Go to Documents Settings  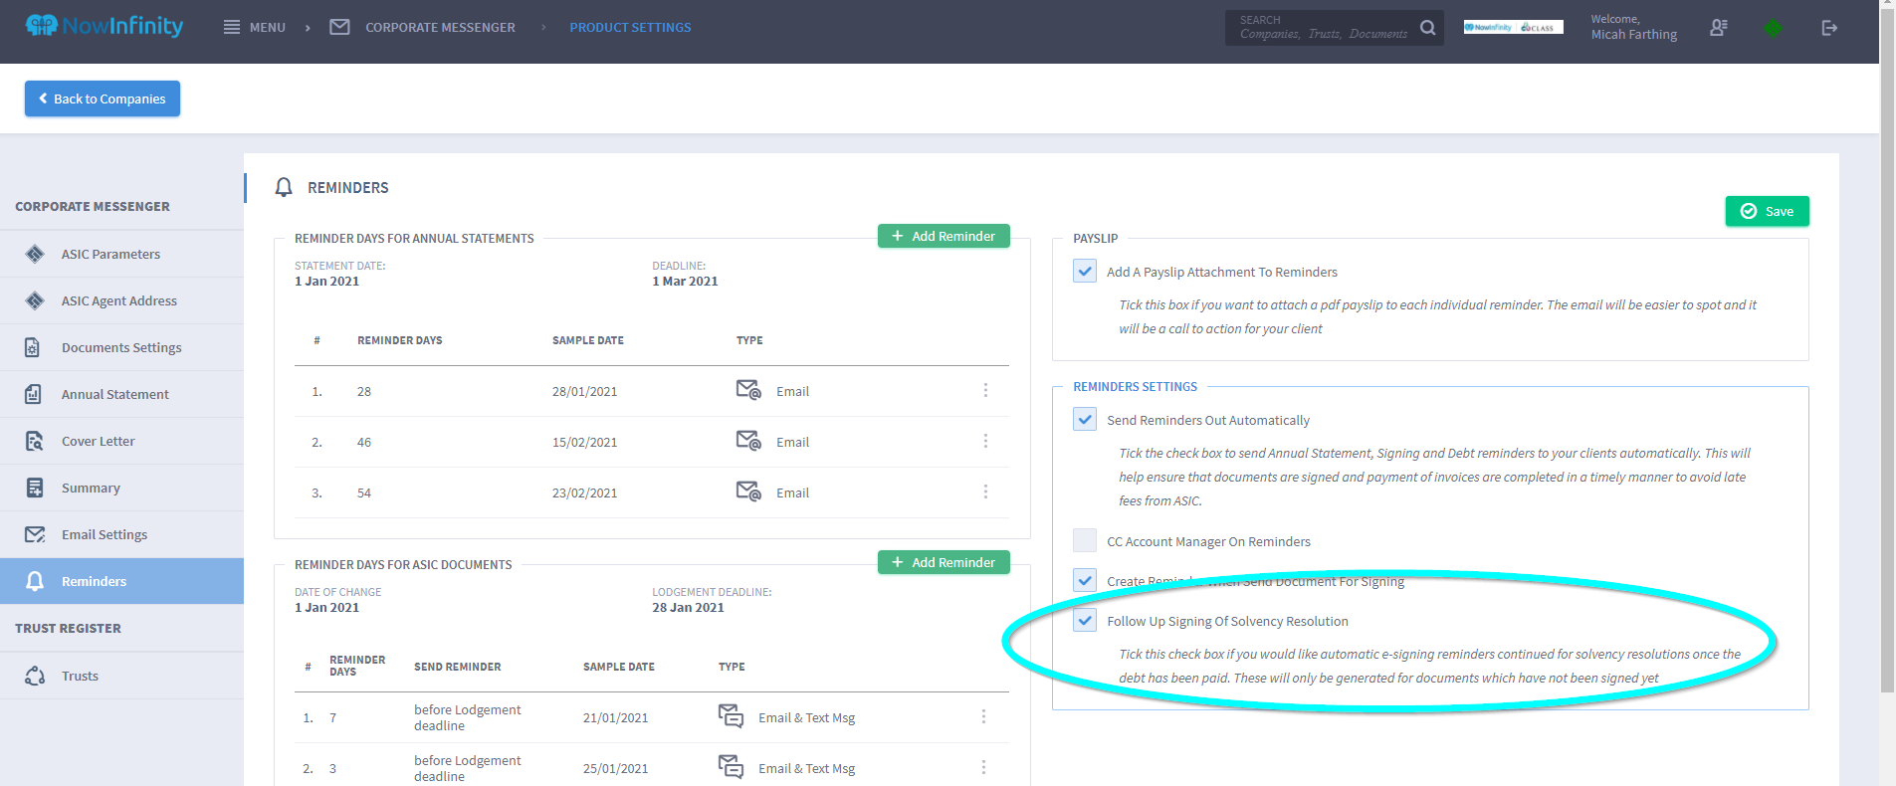121,347
